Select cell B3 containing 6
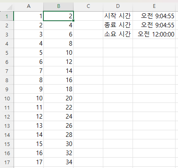The height and width of the screenshot is (168, 178). click(59, 34)
